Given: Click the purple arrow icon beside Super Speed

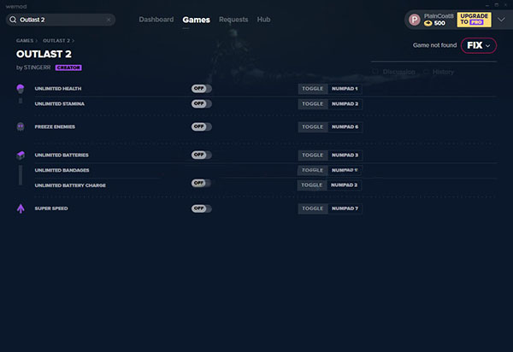Looking at the screenshot, I should [x=21, y=208].
